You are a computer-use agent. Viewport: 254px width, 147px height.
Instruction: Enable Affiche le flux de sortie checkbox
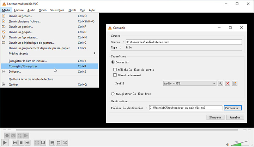click(x=115, y=69)
